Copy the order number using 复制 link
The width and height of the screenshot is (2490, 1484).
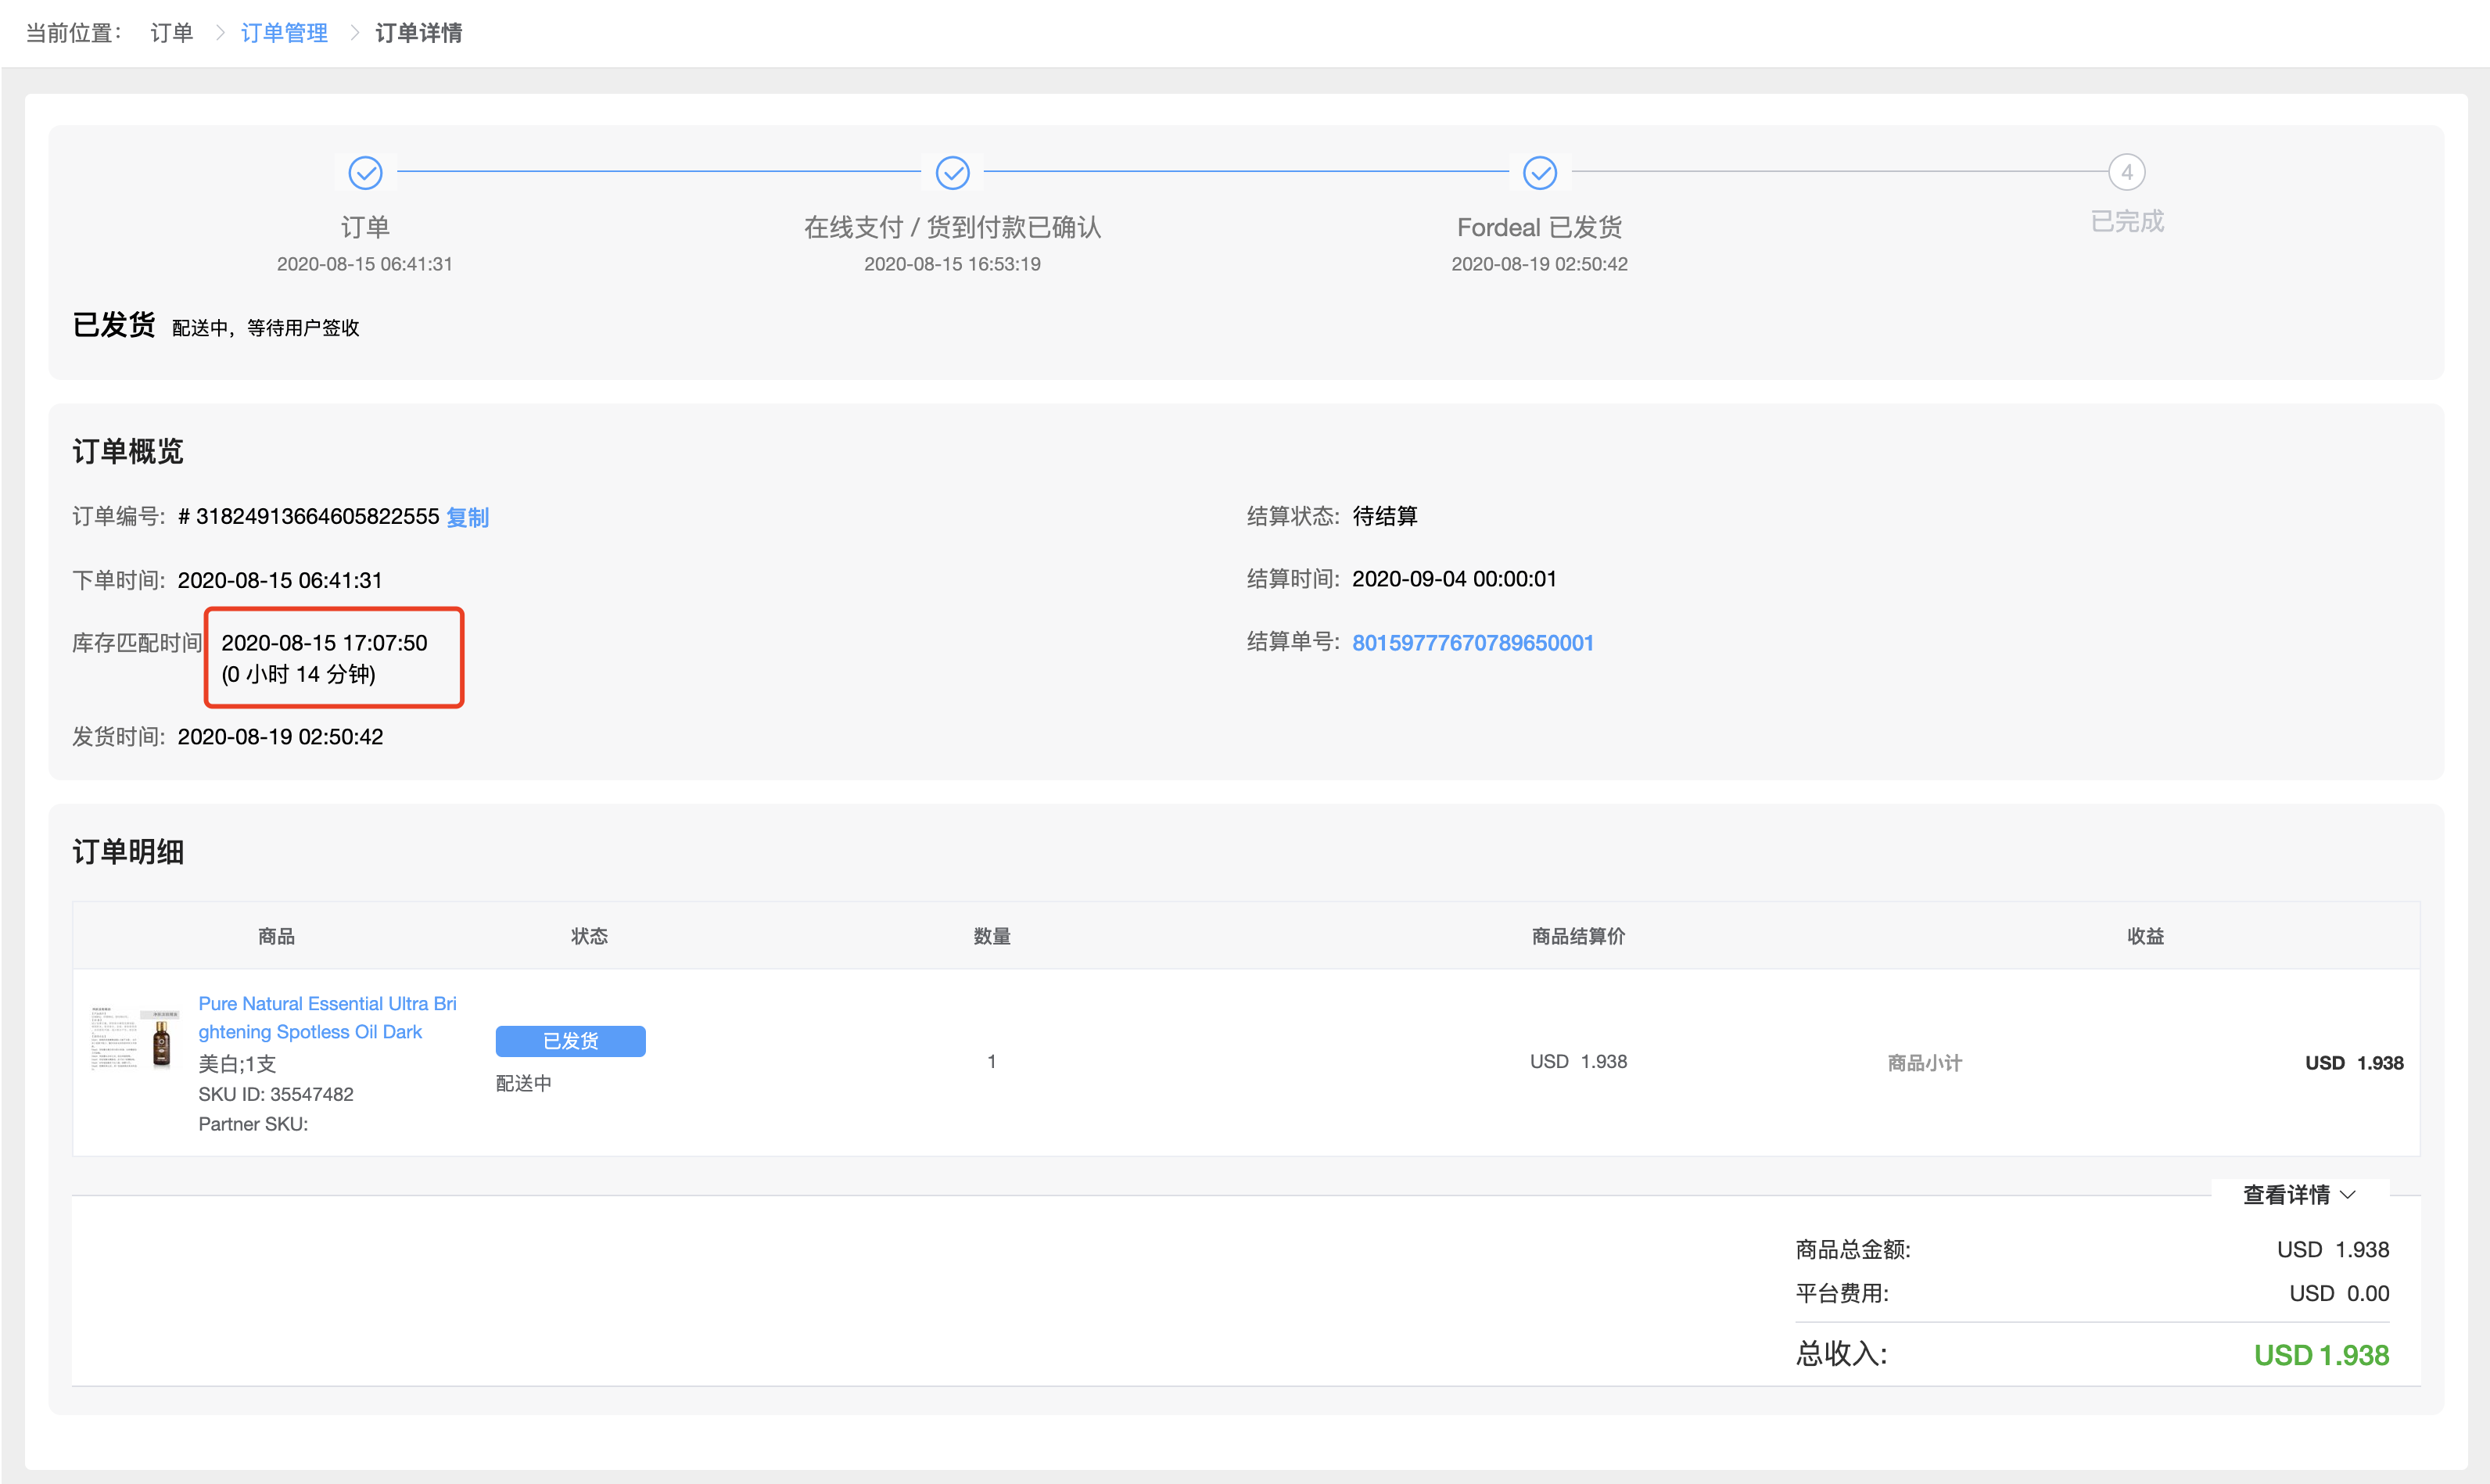[467, 517]
